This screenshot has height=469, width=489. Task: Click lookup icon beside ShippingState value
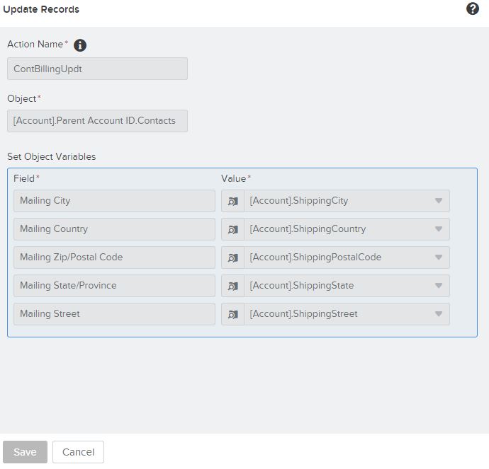[232, 286]
